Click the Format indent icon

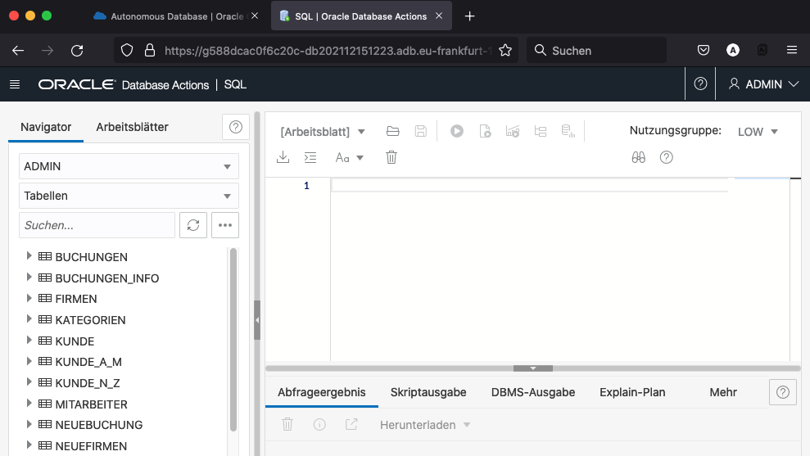[x=310, y=157]
